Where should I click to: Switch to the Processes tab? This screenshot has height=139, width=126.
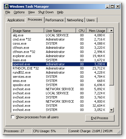(35, 20)
